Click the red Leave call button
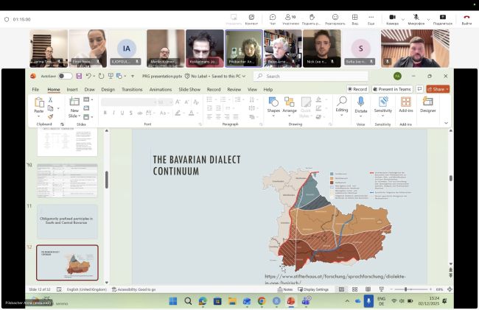Viewport: 479px width, 310px height. [466, 18]
